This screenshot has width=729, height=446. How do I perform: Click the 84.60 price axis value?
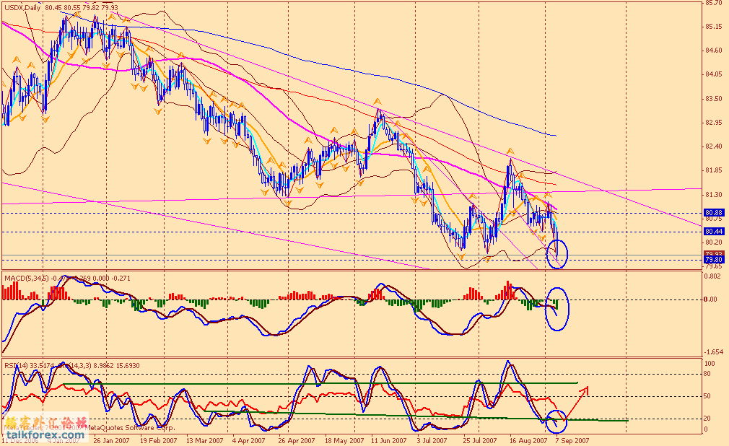tap(714, 51)
